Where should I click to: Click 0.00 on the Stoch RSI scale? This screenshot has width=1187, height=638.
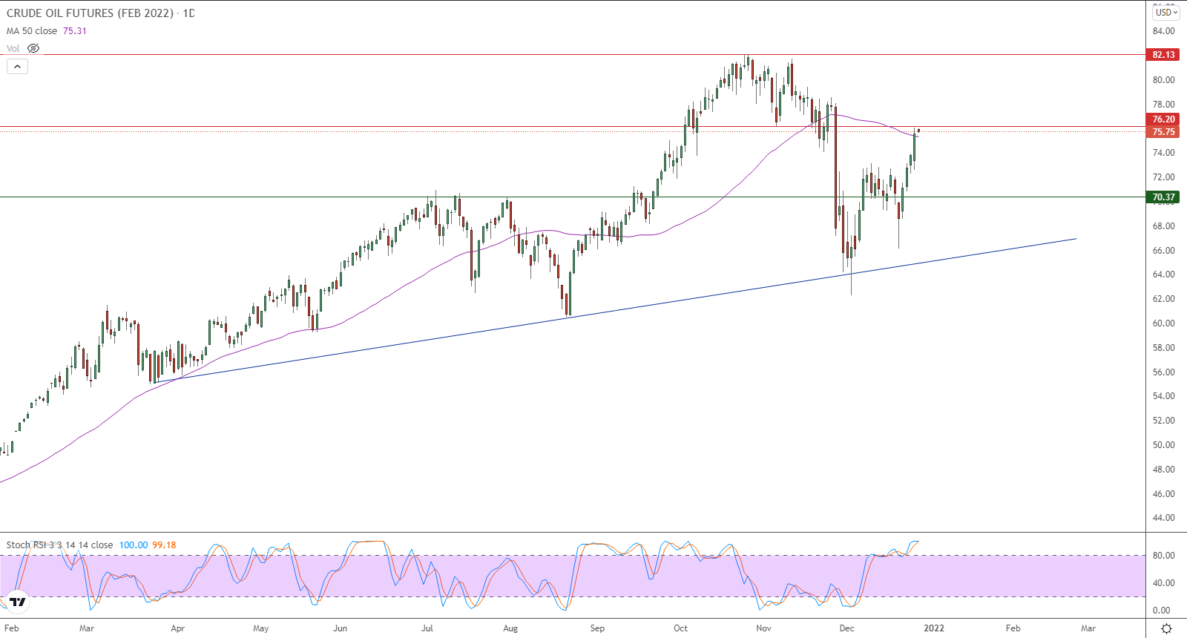(1161, 611)
